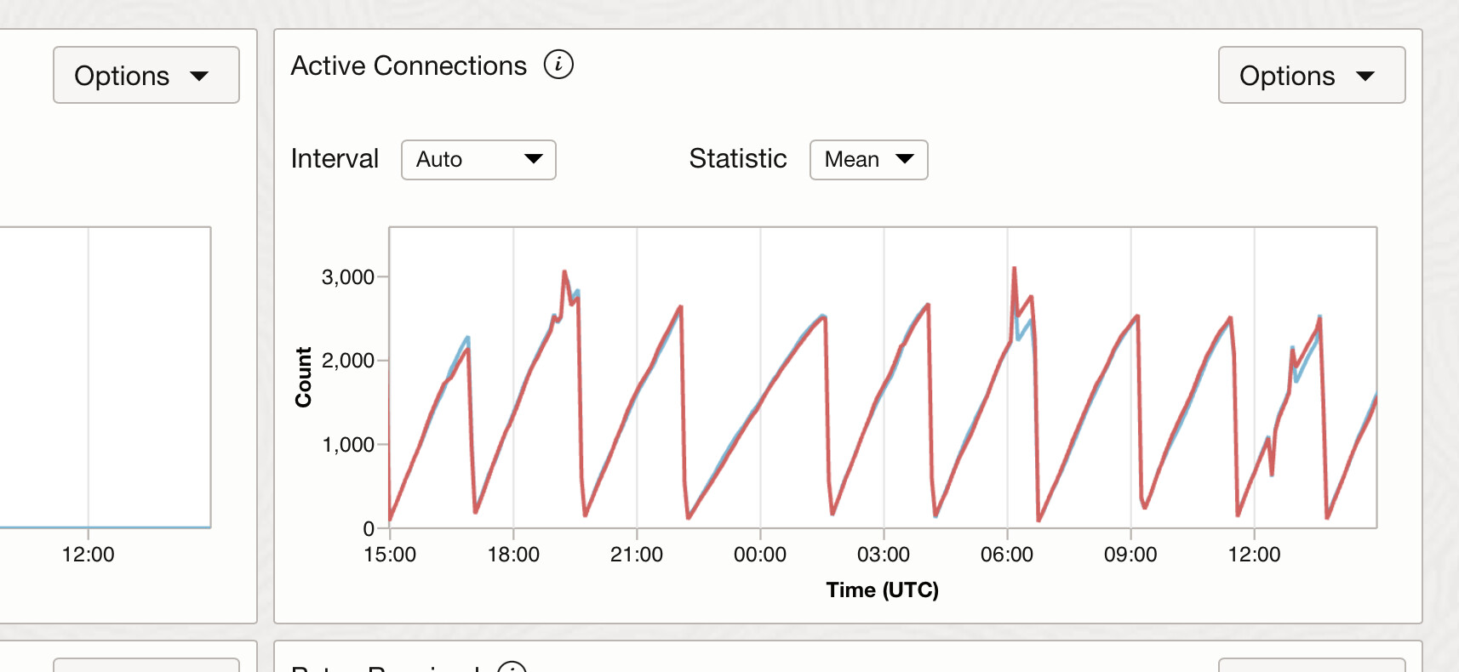The image size is (1459, 672).
Task: Open the Options menu in the left panel
Action: pyautogui.click(x=146, y=76)
